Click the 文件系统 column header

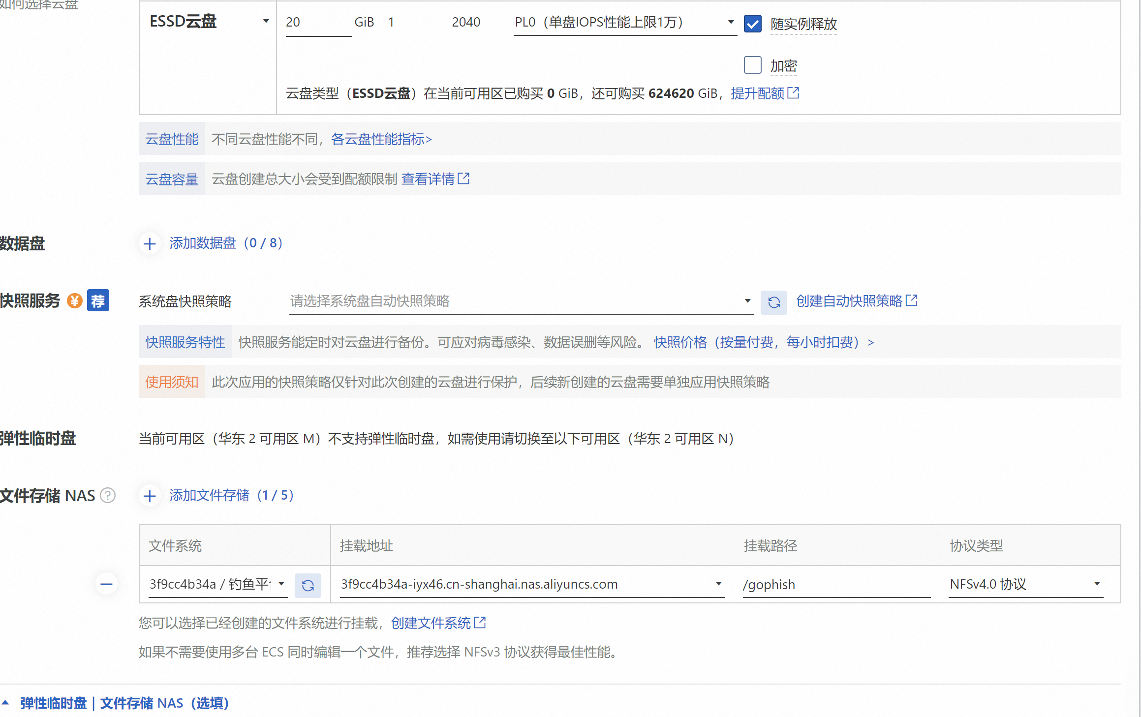[175, 546]
